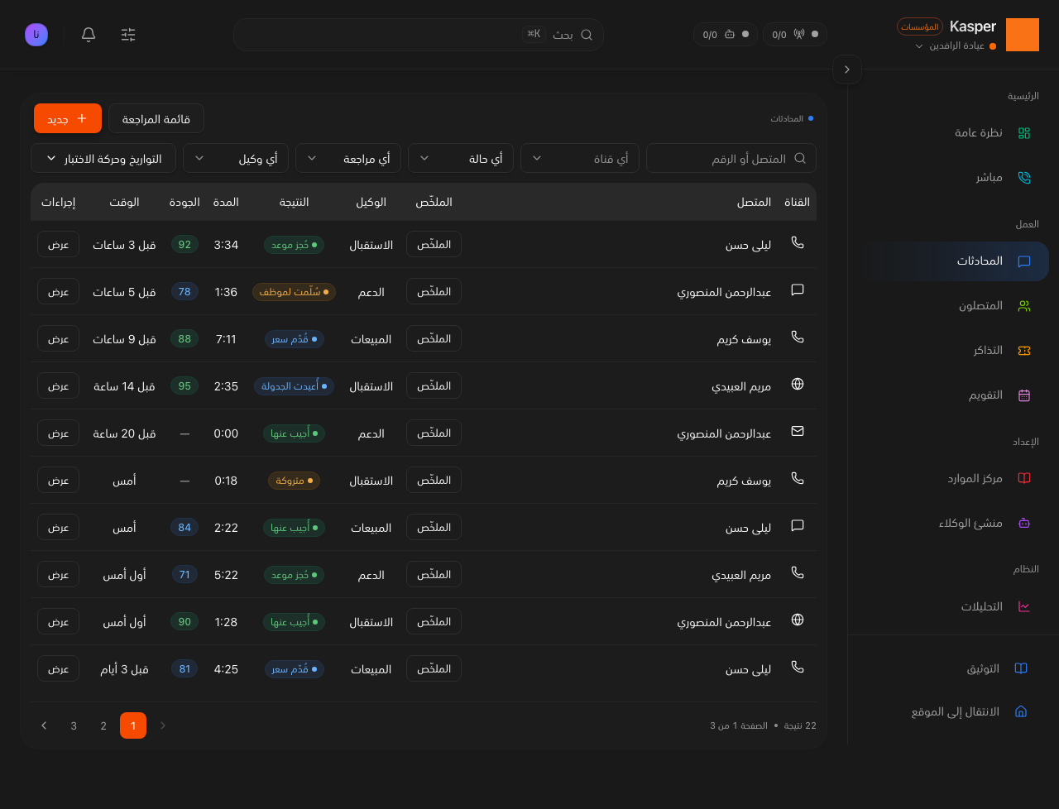Click the chat channel icon for عبدالرحمن المنصوري 1:36
This screenshot has height=809, width=1059.
tap(798, 290)
